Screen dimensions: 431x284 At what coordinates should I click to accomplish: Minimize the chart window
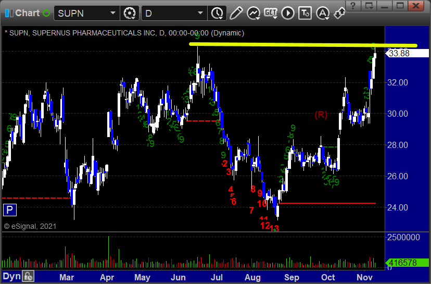click(x=385, y=6)
